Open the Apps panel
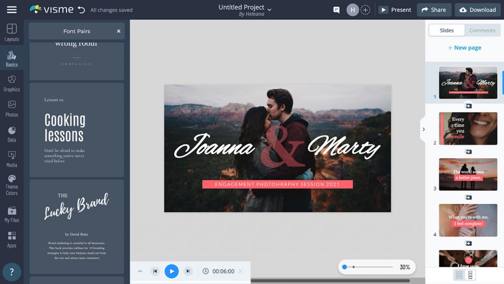Image resolution: width=504 pixels, height=284 pixels. click(12, 241)
